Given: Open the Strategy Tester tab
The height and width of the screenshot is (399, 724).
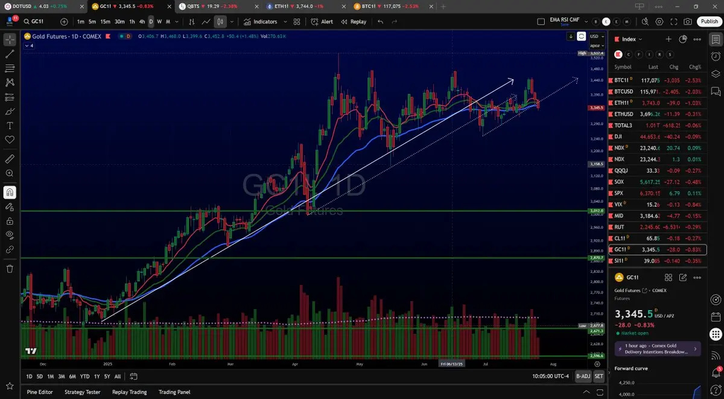Looking at the screenshot, I should [x=82, y=392].
